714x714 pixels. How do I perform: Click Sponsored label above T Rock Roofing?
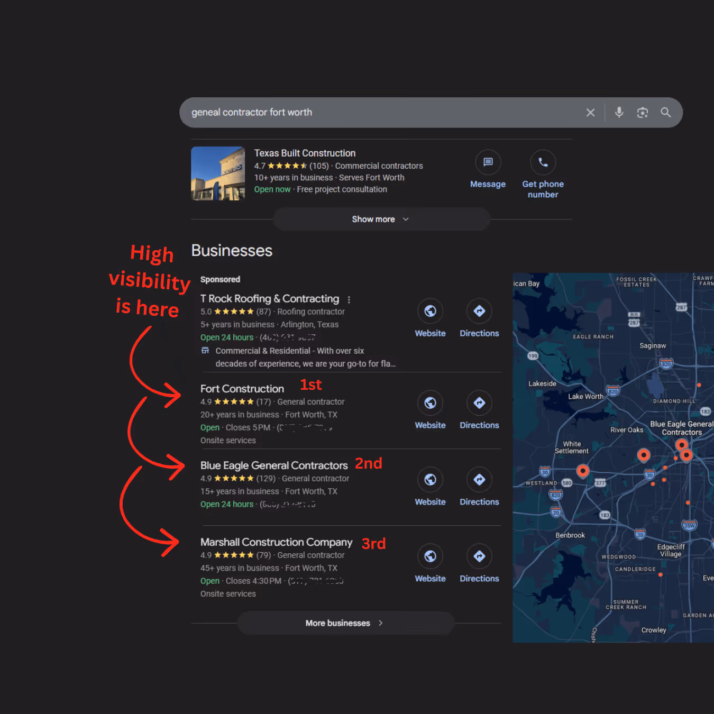[x=220, y=279]
